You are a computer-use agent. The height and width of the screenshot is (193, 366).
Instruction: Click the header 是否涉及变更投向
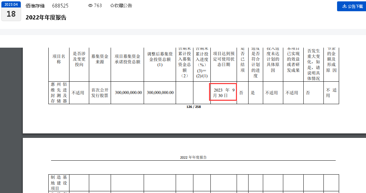pyautogui.click(x=79, y=59)
